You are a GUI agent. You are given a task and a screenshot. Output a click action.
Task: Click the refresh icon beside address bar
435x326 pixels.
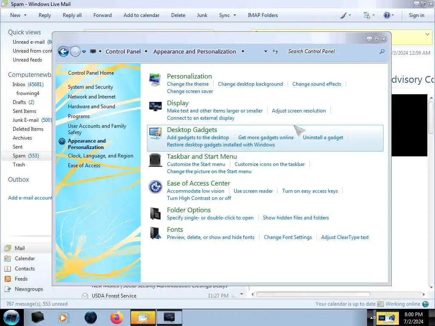pos(275,51)
